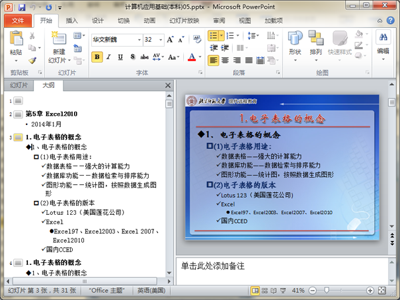Screen dimensions: 400x300
Task: Toggle bulleted list button
Action: 213,36
